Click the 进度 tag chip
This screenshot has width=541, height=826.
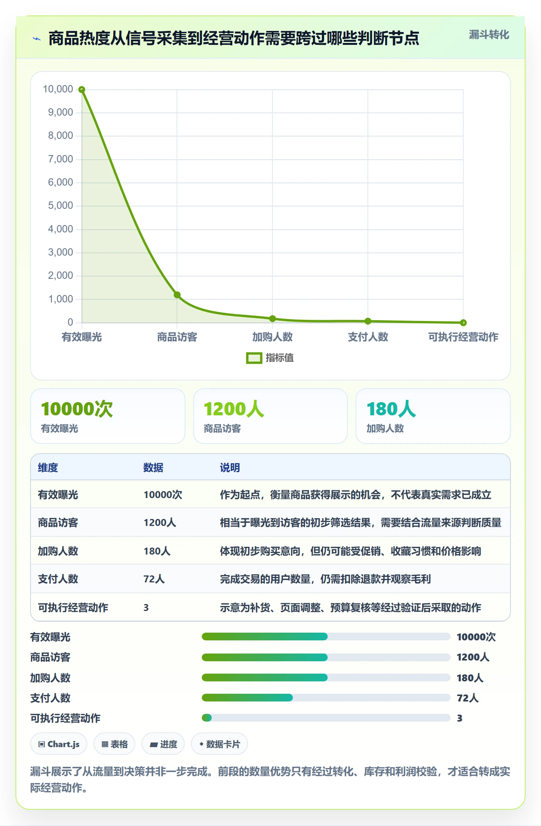click(163, 744)
